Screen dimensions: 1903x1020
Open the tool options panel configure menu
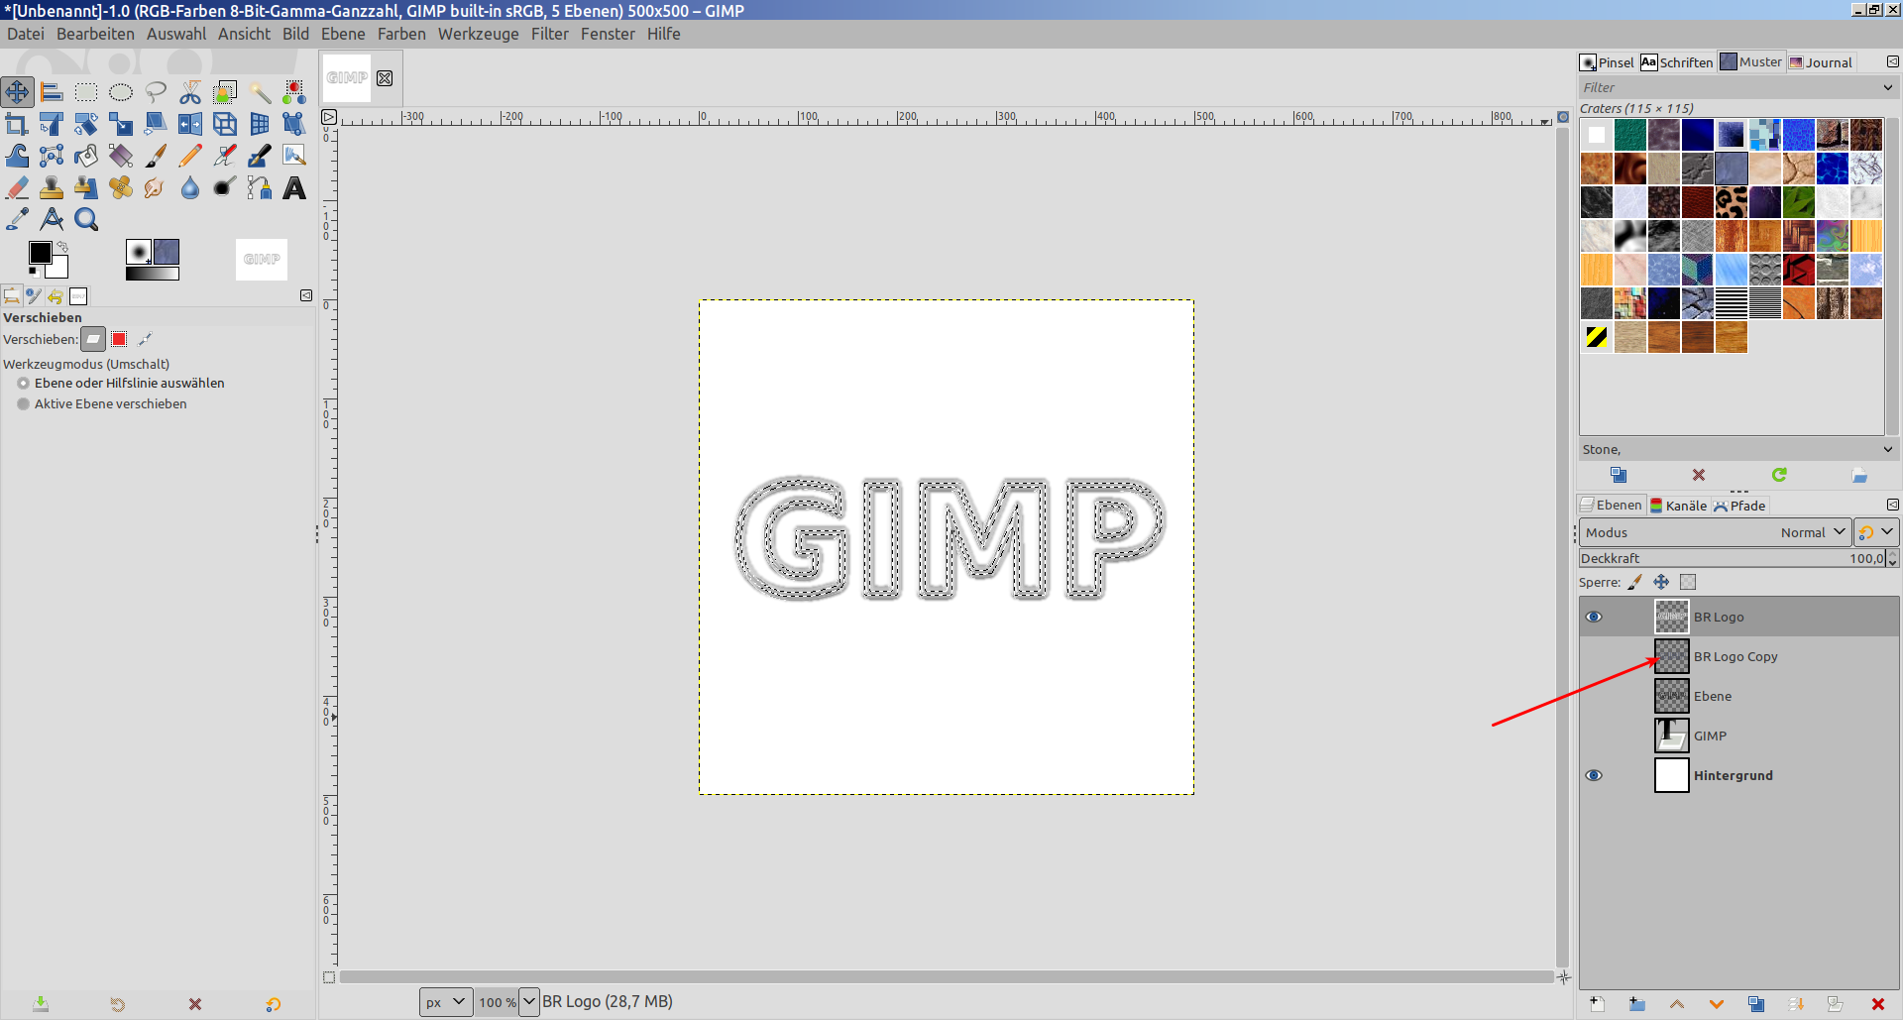[x=306, y=295]
